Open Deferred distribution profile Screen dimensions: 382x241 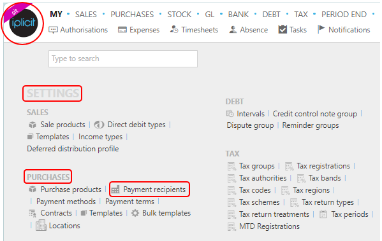pyautogui.click(x=73, y=149)
